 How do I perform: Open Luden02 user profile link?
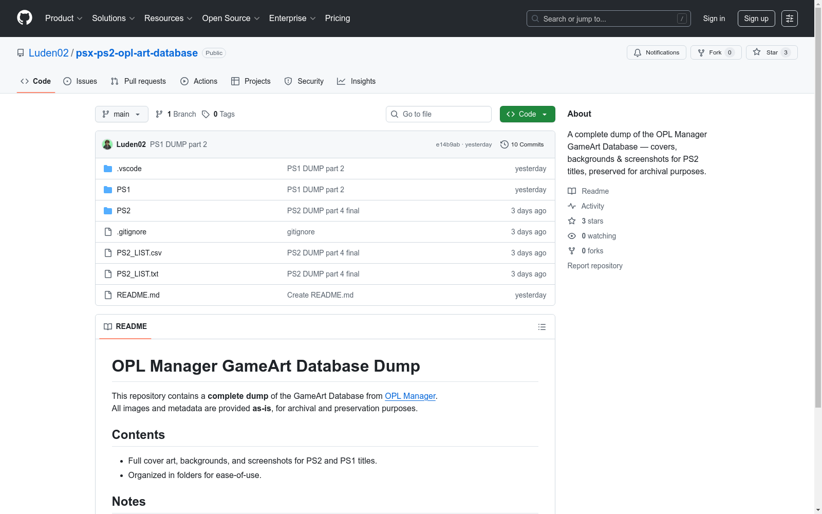49,53
